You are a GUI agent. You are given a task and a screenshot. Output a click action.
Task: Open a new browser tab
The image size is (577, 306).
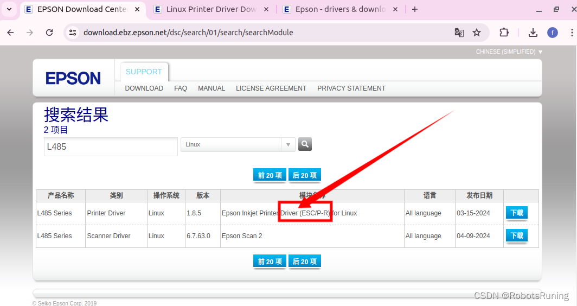(415, 9)
